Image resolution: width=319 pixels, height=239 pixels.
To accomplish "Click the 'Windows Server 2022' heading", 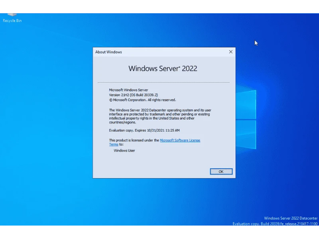I will point(163,69).
